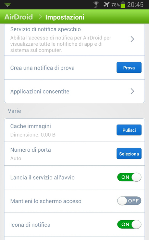Tap the airplane mode status icon
This screenshot has width=149, height=240.
(106, 5)
